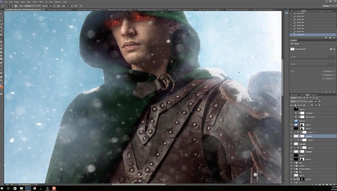Viewport: 337px width, 191px height.
Task: Switch to the Channels panel tab
Action: click(x=314, y=95)
